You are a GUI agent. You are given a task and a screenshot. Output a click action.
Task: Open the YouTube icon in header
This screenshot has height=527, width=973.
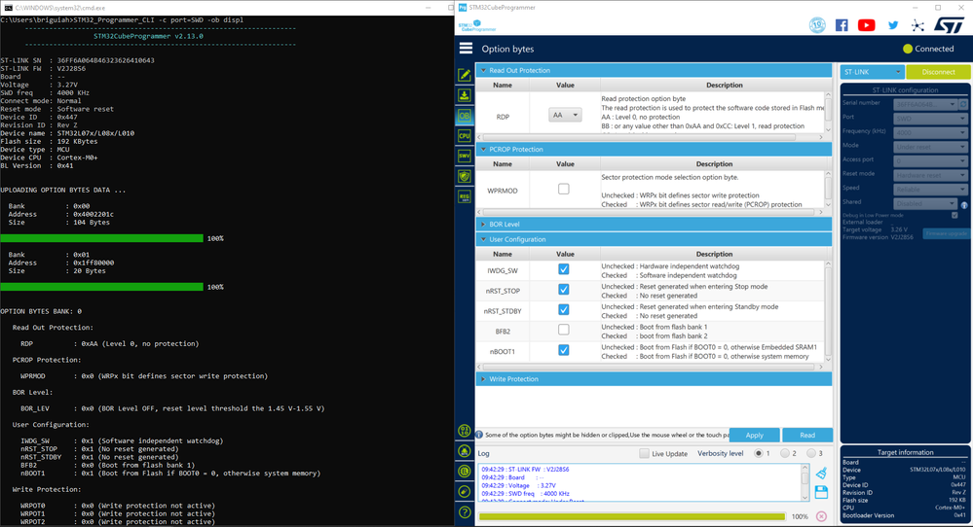[x=866, y=25]
